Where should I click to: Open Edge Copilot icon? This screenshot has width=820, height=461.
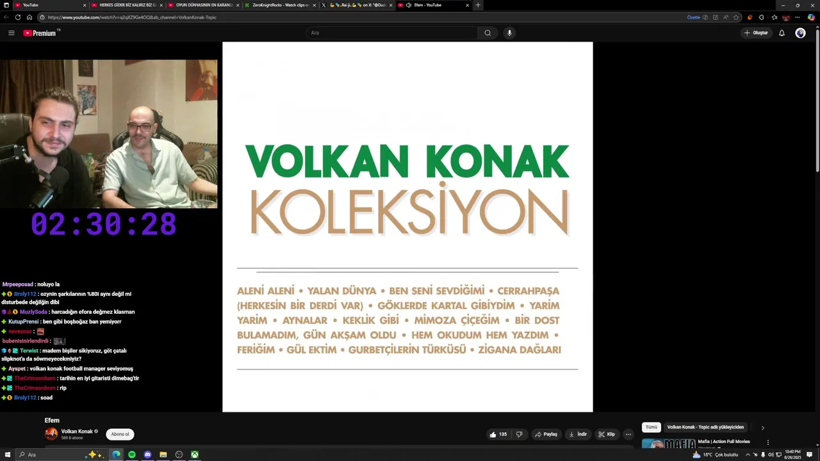(x=811, y=17)
